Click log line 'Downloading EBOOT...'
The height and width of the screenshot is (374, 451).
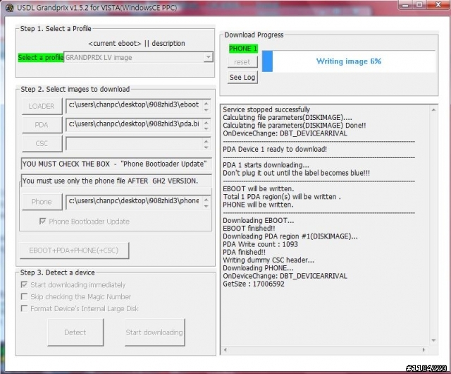(x=259, y=220)
